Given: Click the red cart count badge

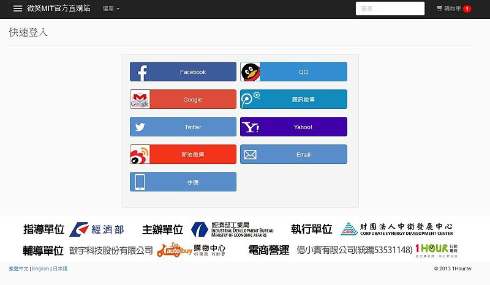Looking at the screenshot, I should pos(467,9).
